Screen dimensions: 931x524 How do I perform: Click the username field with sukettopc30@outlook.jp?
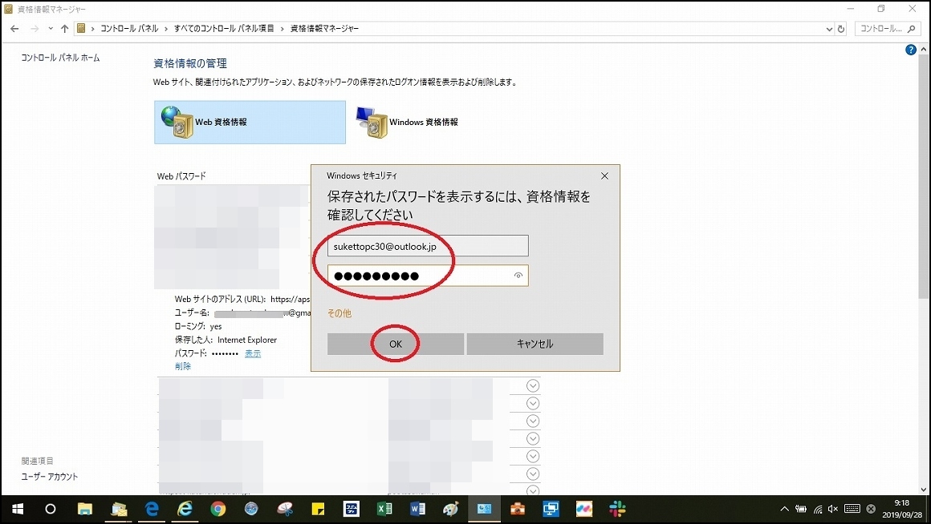click(x=428, y=246)
